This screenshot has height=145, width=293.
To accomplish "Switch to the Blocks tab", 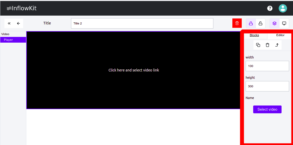I will [x=254, y=35].
